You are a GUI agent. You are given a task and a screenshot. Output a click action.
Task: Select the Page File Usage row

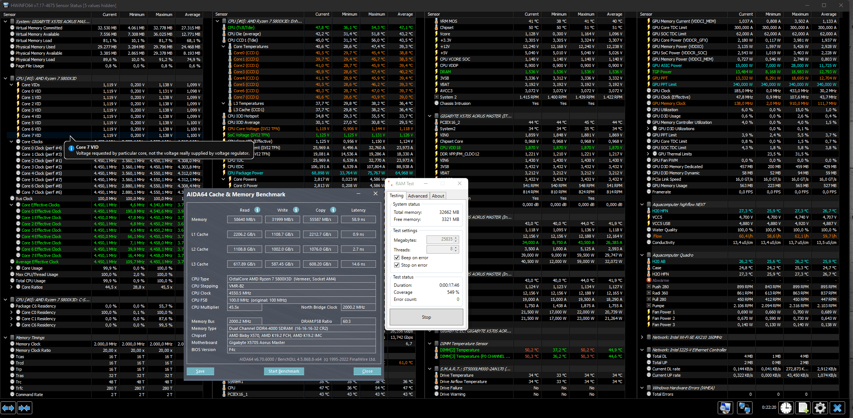coord(106,66)
